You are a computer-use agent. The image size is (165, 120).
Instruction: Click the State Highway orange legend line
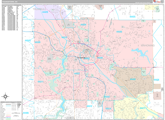pyautogui.click(x=8, y=115)
